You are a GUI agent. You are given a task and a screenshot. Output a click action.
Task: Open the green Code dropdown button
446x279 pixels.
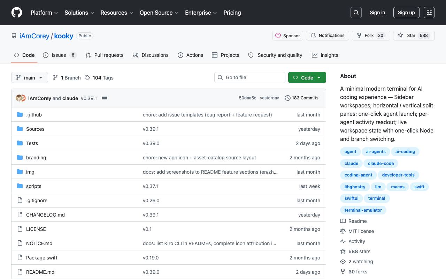307,77
